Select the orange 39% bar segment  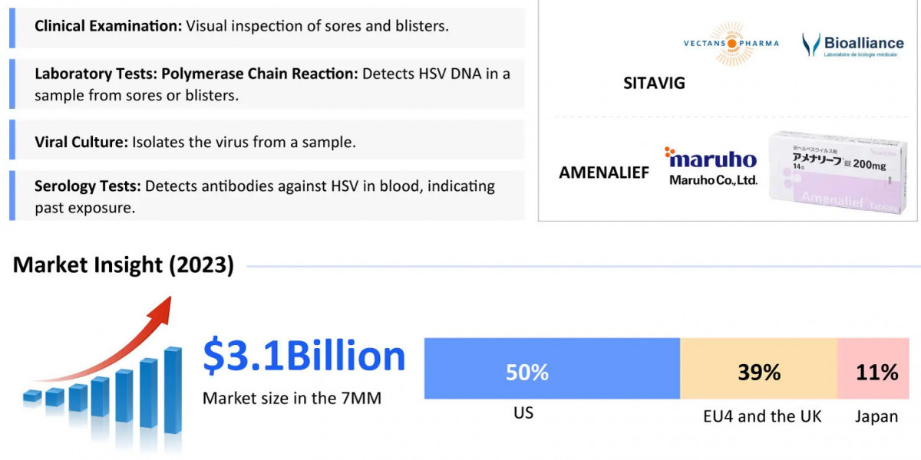pos(759,372)
